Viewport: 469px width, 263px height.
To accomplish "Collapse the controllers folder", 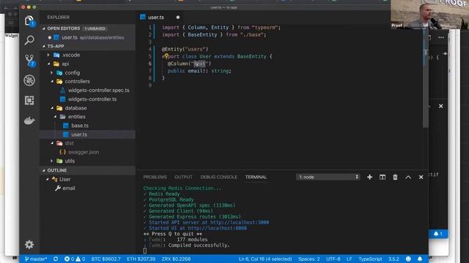I will tap(52, 81).
